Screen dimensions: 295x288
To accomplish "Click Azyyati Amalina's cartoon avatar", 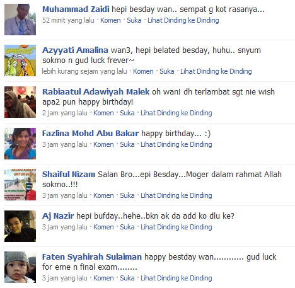I will point(20,60).
